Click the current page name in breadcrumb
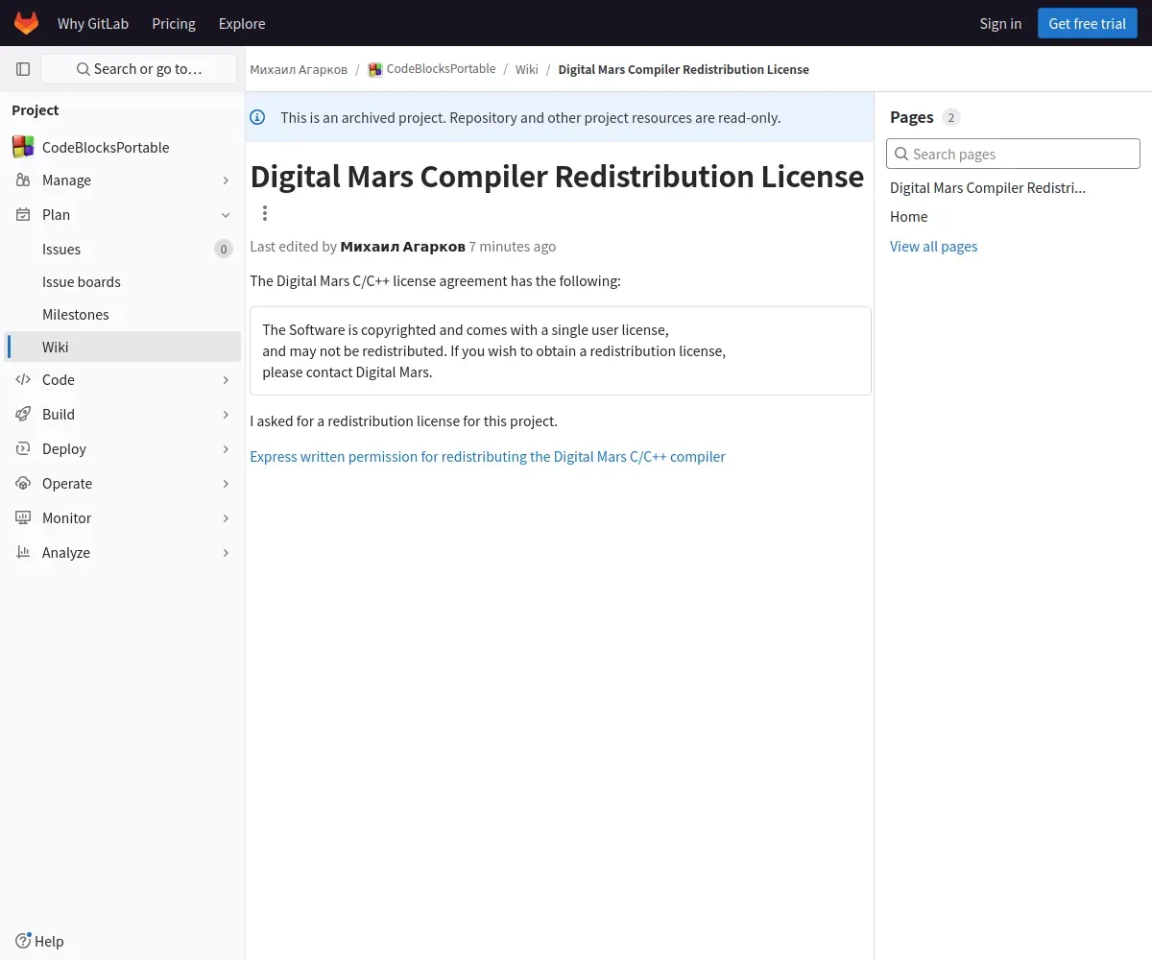This screenshot has height=960, width=1152. [x=684, y=69]
